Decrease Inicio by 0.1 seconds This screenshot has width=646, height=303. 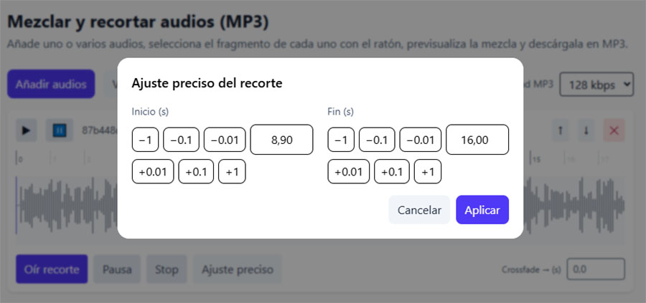[181, 140]
